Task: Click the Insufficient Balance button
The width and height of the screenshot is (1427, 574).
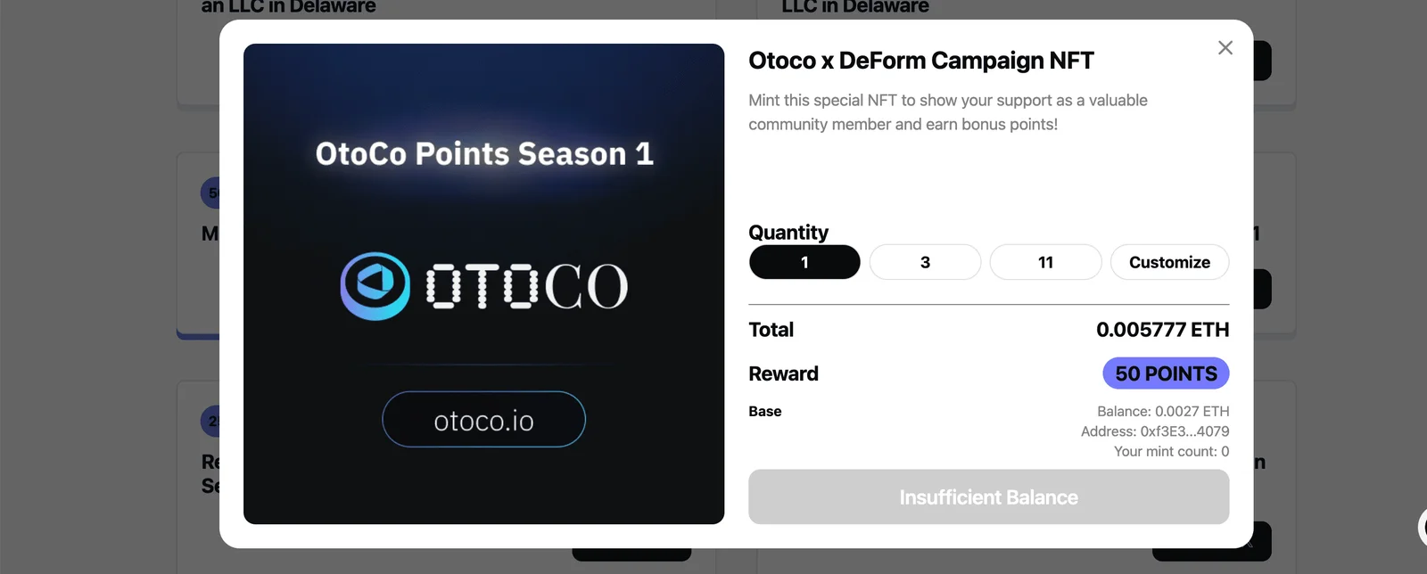Action: (988, 497)
